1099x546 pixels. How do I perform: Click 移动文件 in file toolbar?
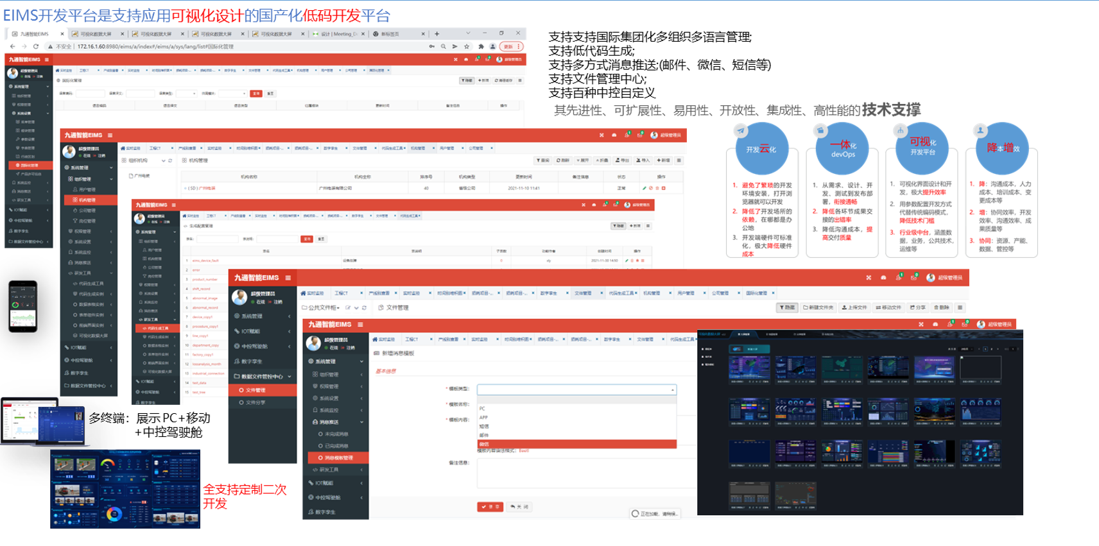point(889,307)
